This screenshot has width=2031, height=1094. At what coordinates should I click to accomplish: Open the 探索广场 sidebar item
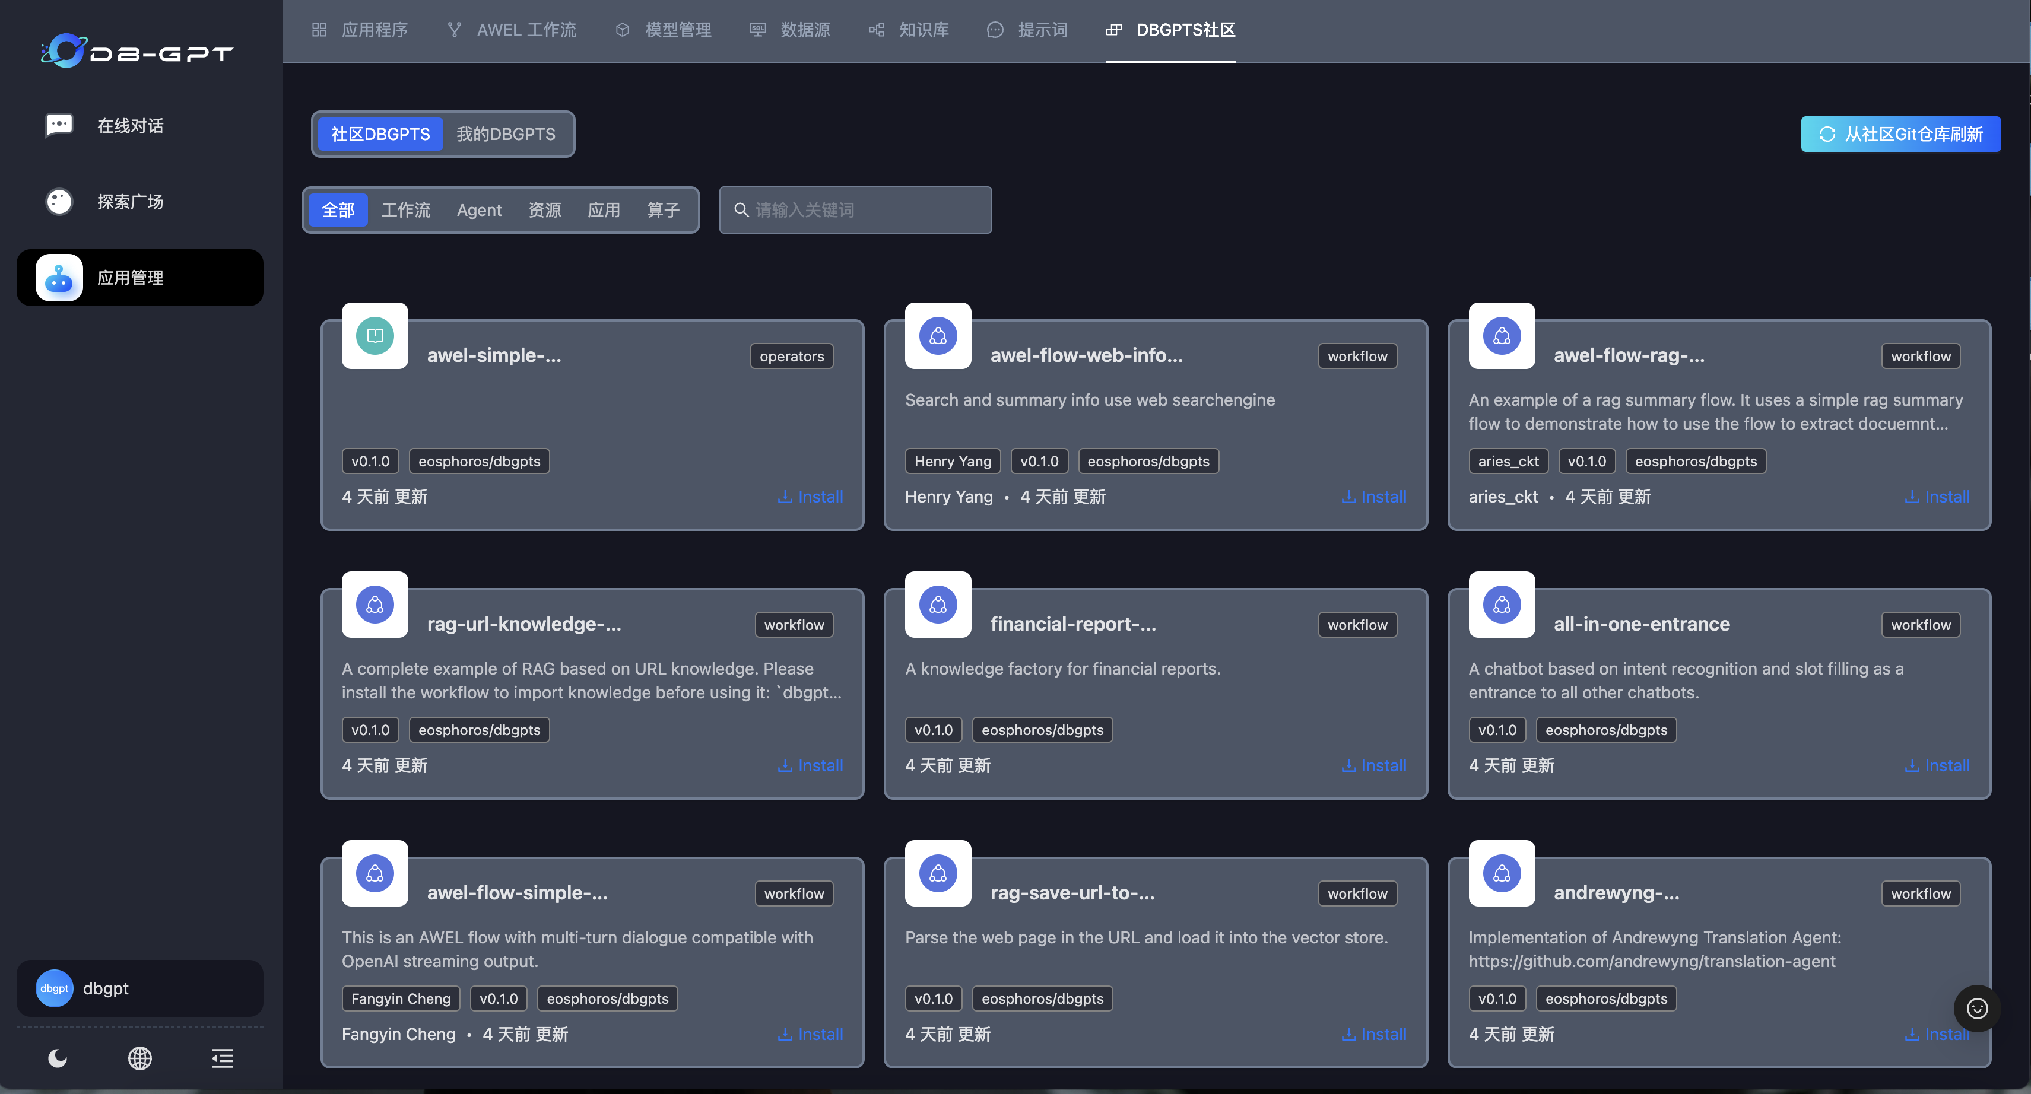[139, 202]
